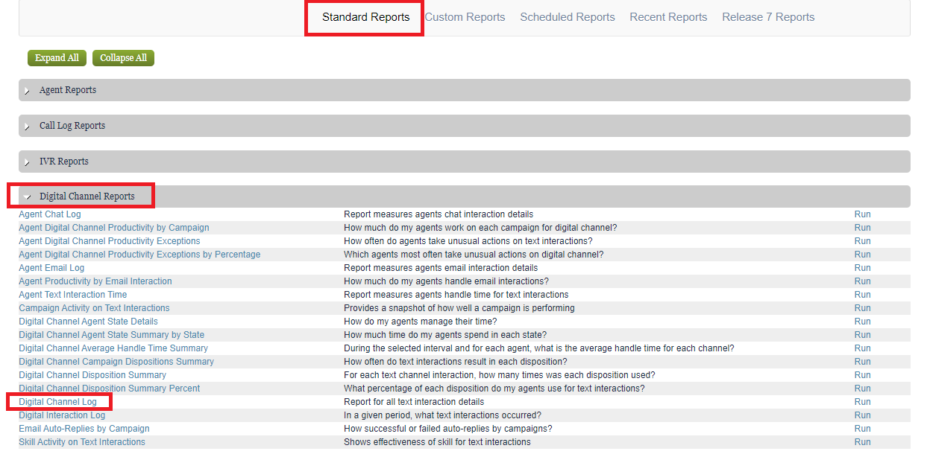Open Agent Digital Channel Productivity Exceptions report
Screen dimensions: 927x457
pos(110,241)
